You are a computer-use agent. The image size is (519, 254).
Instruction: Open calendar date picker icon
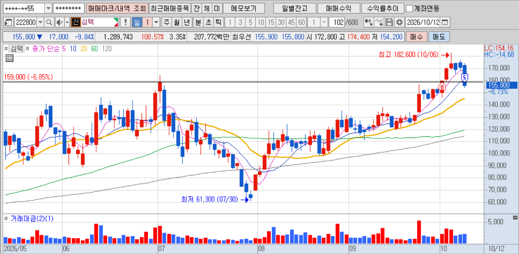click(x=445, y=23)
